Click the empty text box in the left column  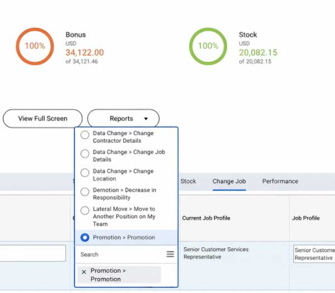pos(32,253)
